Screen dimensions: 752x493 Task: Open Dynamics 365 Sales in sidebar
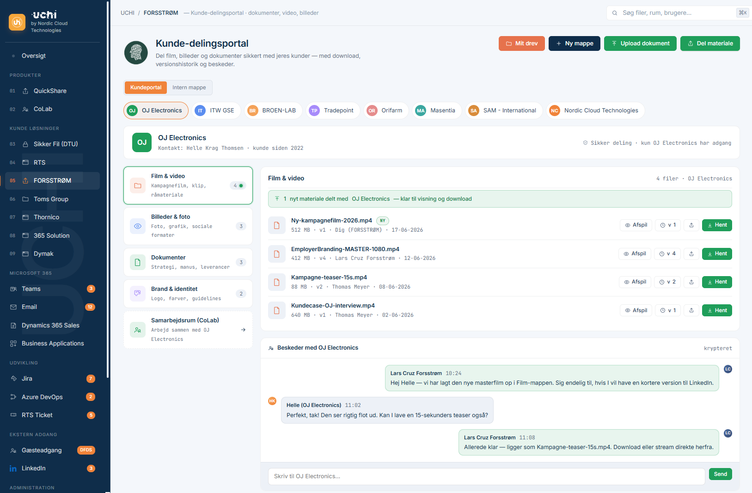(x=52, y=326)
